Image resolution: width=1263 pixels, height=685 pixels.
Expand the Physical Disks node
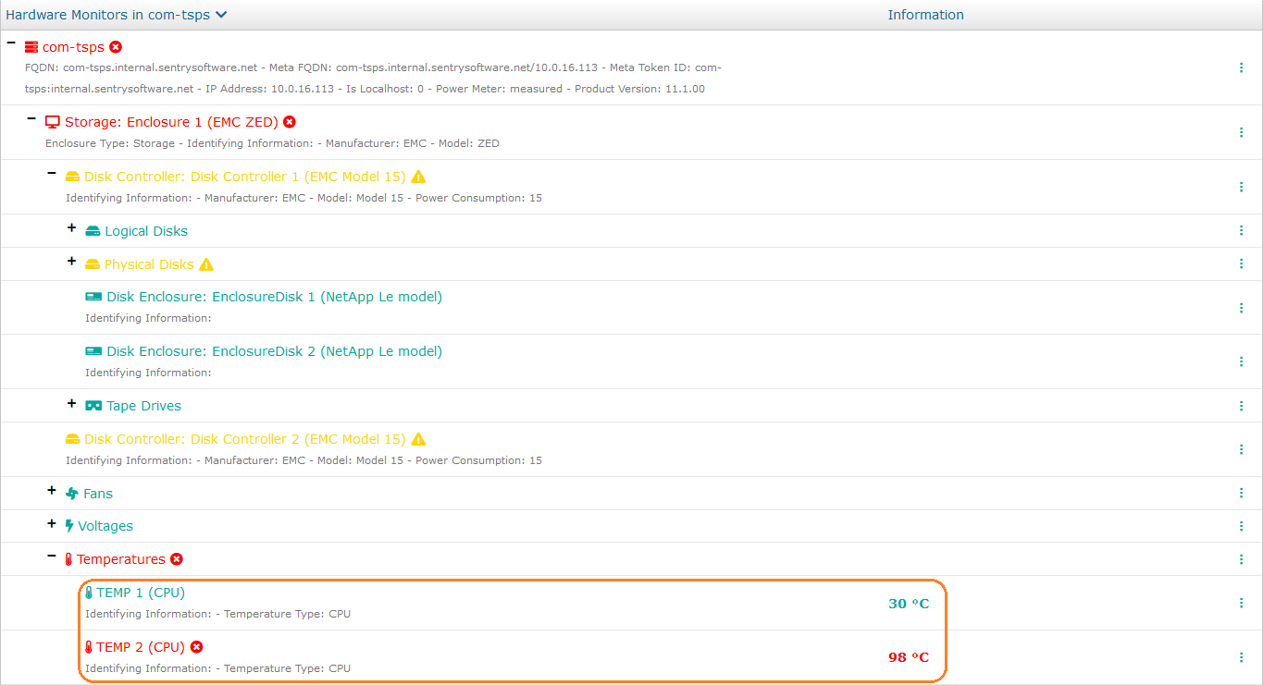[x=72, y=262]
